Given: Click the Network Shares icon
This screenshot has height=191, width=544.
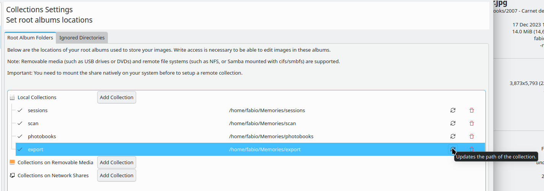Looking at the screenshot, I should pyautogui.click(x=12, y=175).
